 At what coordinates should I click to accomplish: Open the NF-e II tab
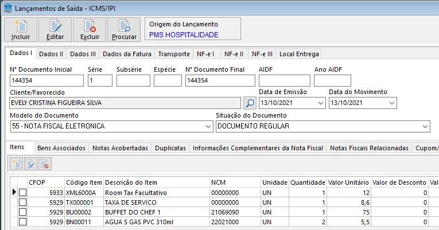234,54
